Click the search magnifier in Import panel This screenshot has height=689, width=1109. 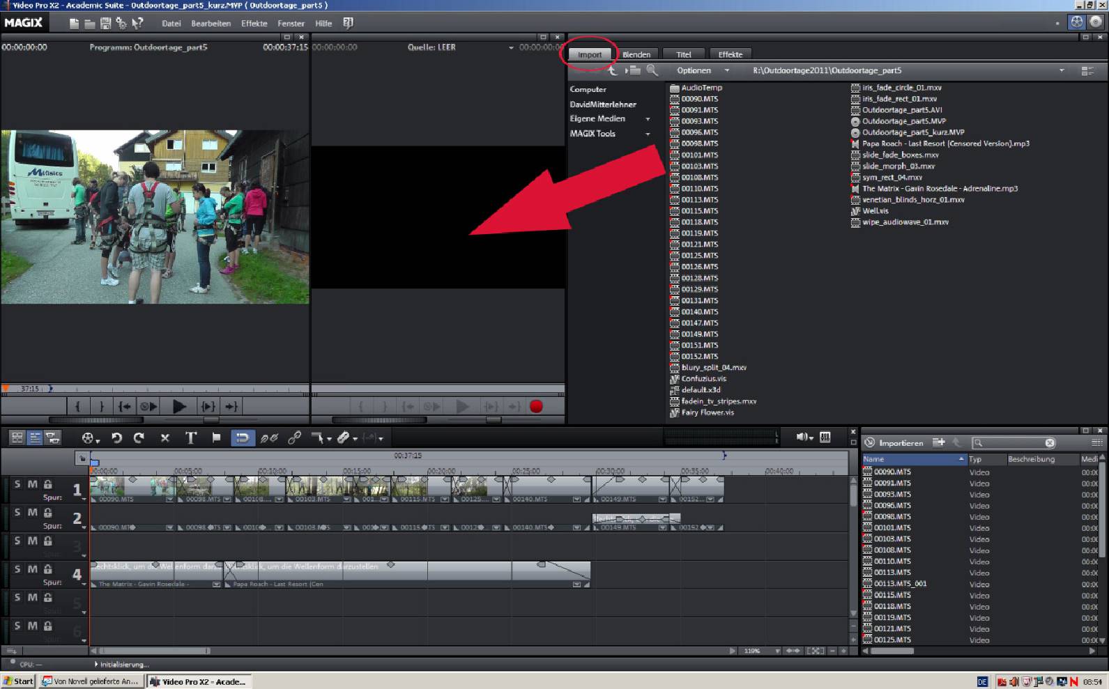652,70
